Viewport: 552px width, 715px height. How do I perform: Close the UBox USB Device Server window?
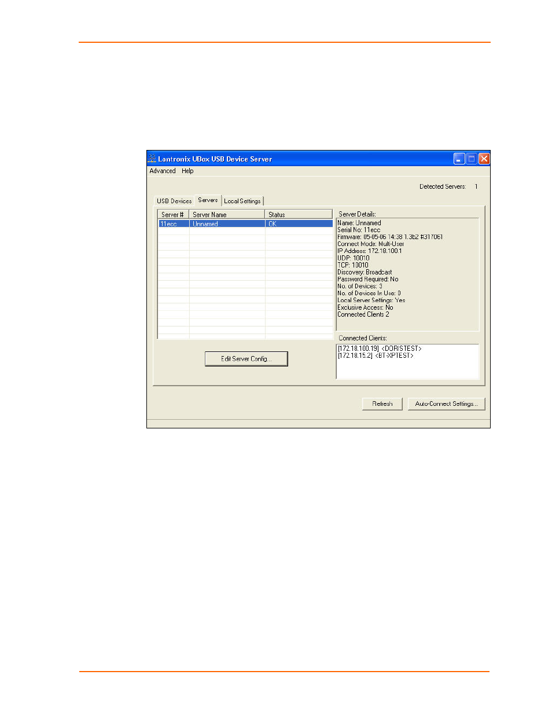pyautogui.click(x=484, y=159)
